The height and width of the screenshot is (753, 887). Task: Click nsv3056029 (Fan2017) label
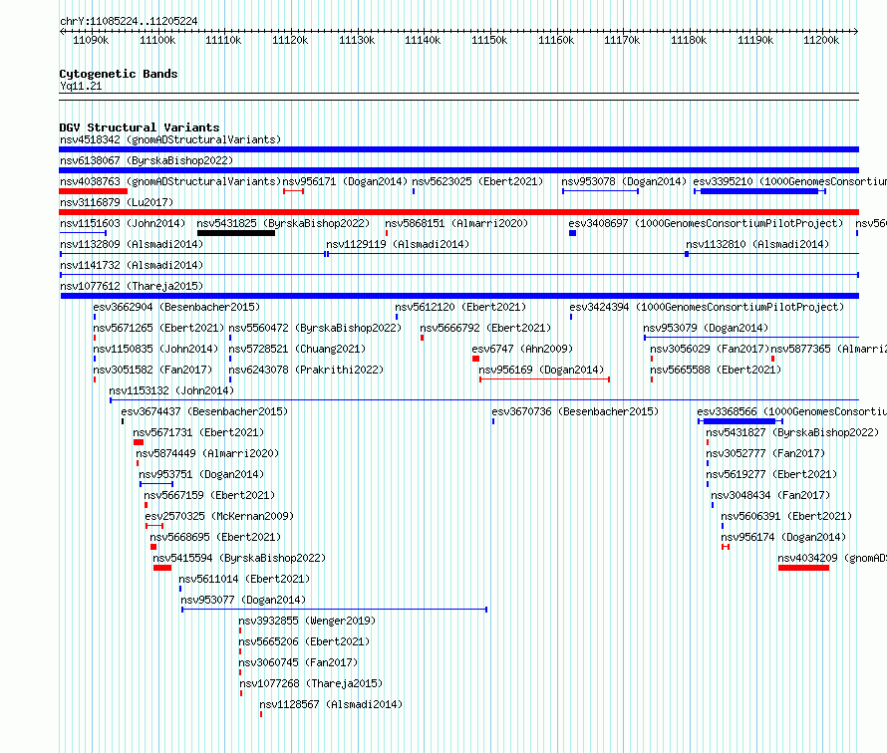710,349
